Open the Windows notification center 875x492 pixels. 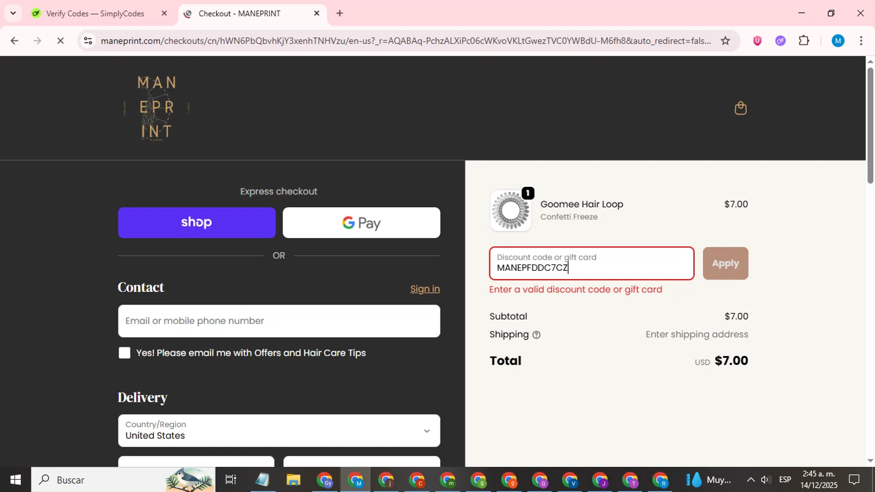click(854, 480)
